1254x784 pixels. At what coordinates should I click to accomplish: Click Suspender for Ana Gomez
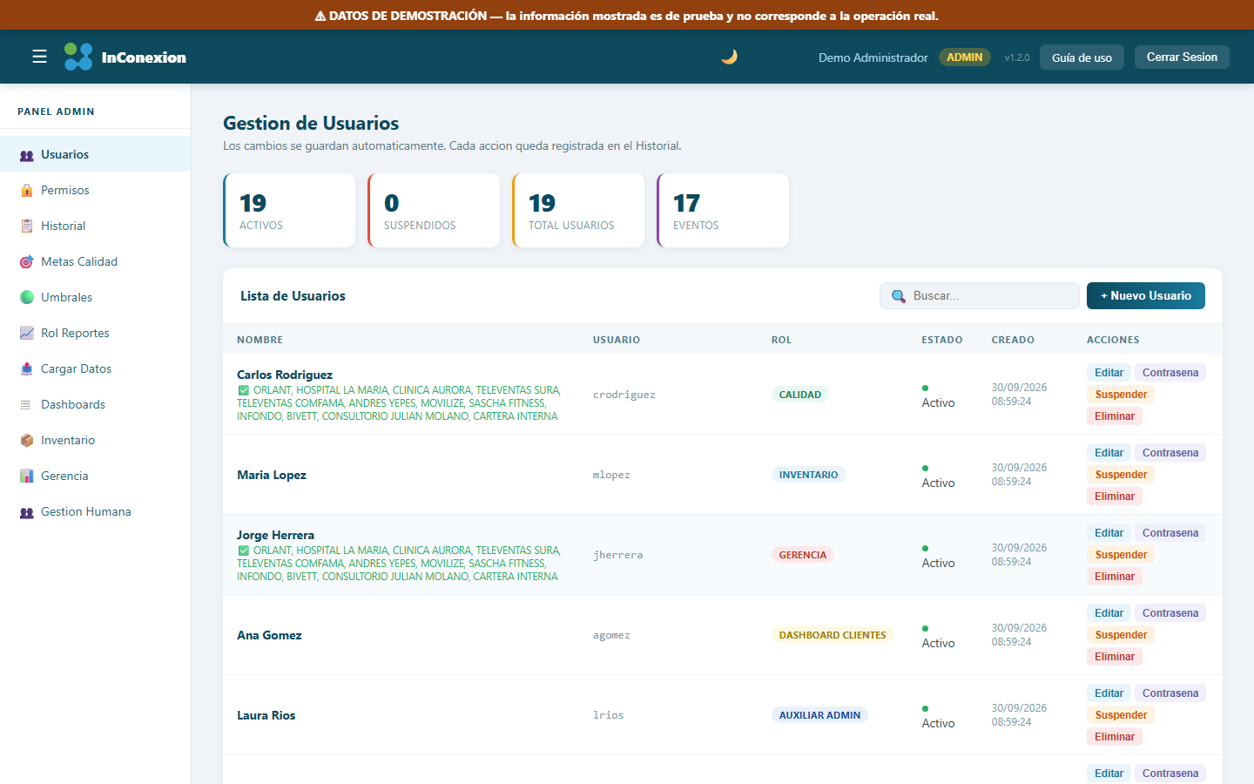pyautogui.click(x=1121, y=635)
